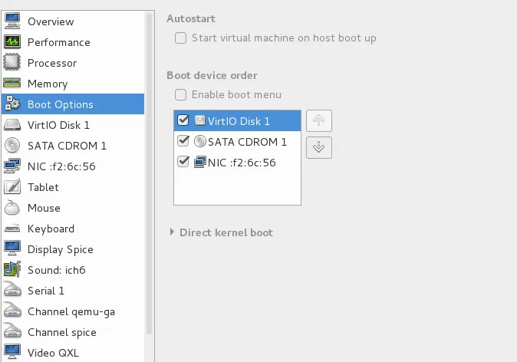Click the Performance graph icon
The image size is (517, 362).
[x=12, y=42]
